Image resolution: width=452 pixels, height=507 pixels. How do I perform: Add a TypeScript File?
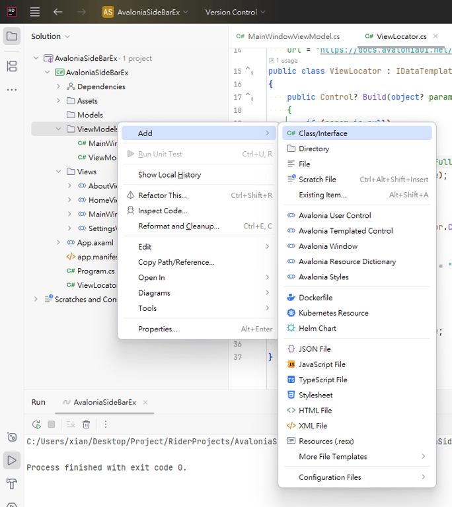pyautogui.click(x=357, y=380)
